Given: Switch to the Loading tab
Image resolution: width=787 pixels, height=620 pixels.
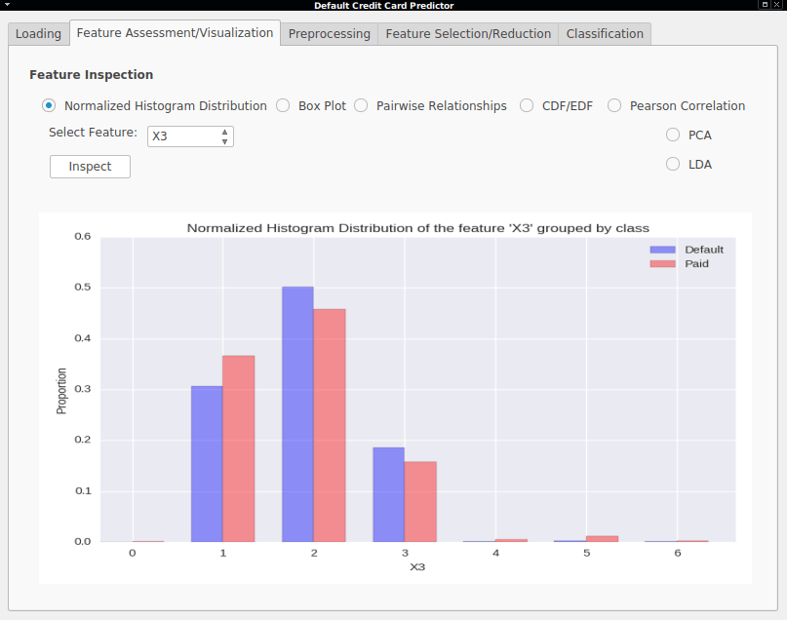Looking at the screenshot, I should click(x=39, y=33).
